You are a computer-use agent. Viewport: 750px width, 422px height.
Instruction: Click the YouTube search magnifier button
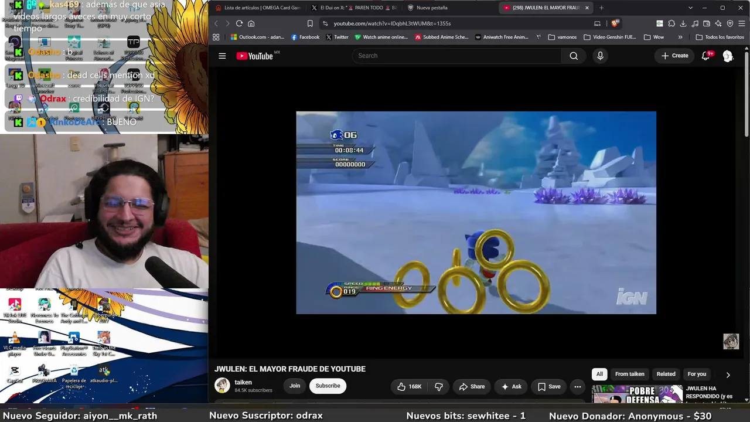pos(574,56)
